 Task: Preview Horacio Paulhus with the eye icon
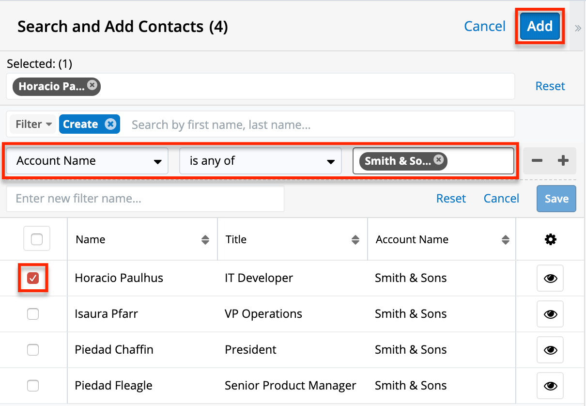[x=550, y=279]
